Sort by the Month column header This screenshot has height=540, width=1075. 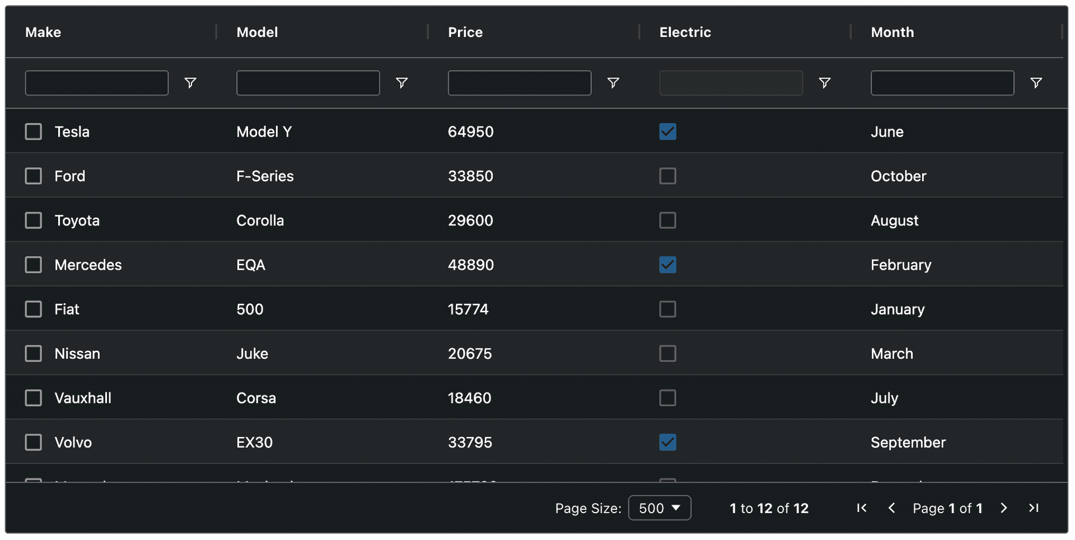click(892, 32)
